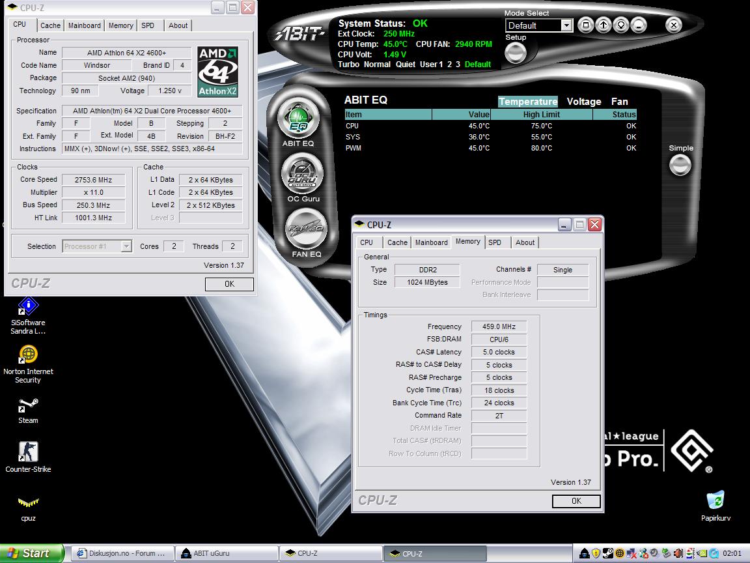Click the round Setup button in ABIT uGuru
This screenshot has width=750, height=563.
pyautogui.click(x=516, y=53)
